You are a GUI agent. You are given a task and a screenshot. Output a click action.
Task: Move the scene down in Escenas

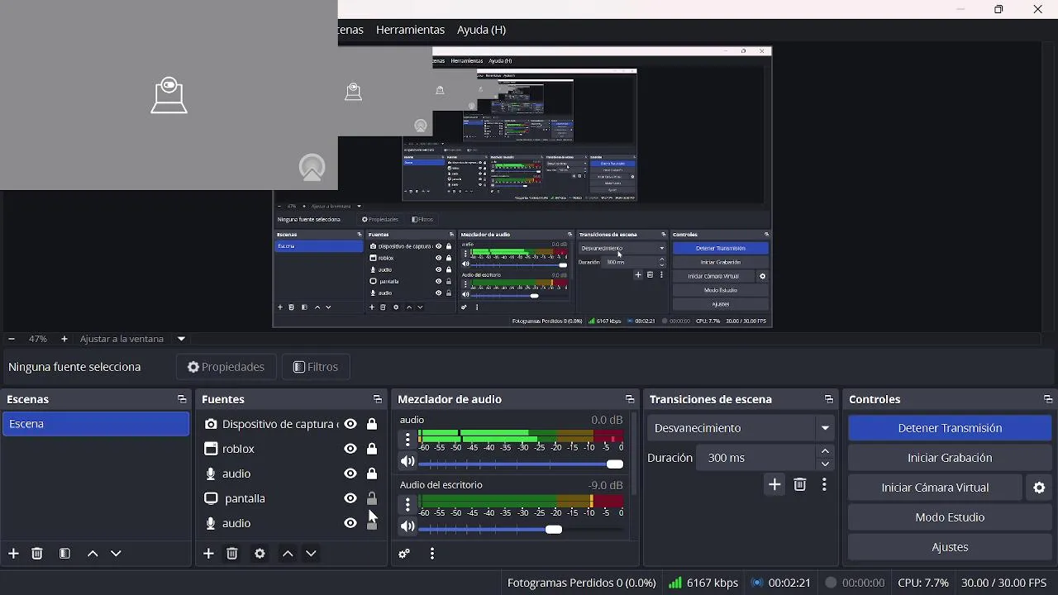(116, 554)
